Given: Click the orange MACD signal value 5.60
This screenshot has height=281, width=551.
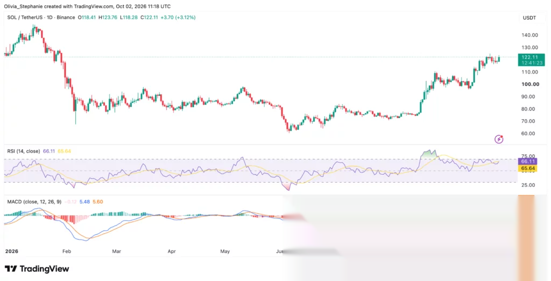Looking at the screenshot, I should pos(98,201).
